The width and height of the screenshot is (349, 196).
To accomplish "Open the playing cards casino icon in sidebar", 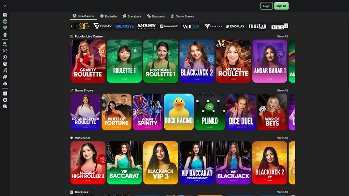I will pos(5,15).
